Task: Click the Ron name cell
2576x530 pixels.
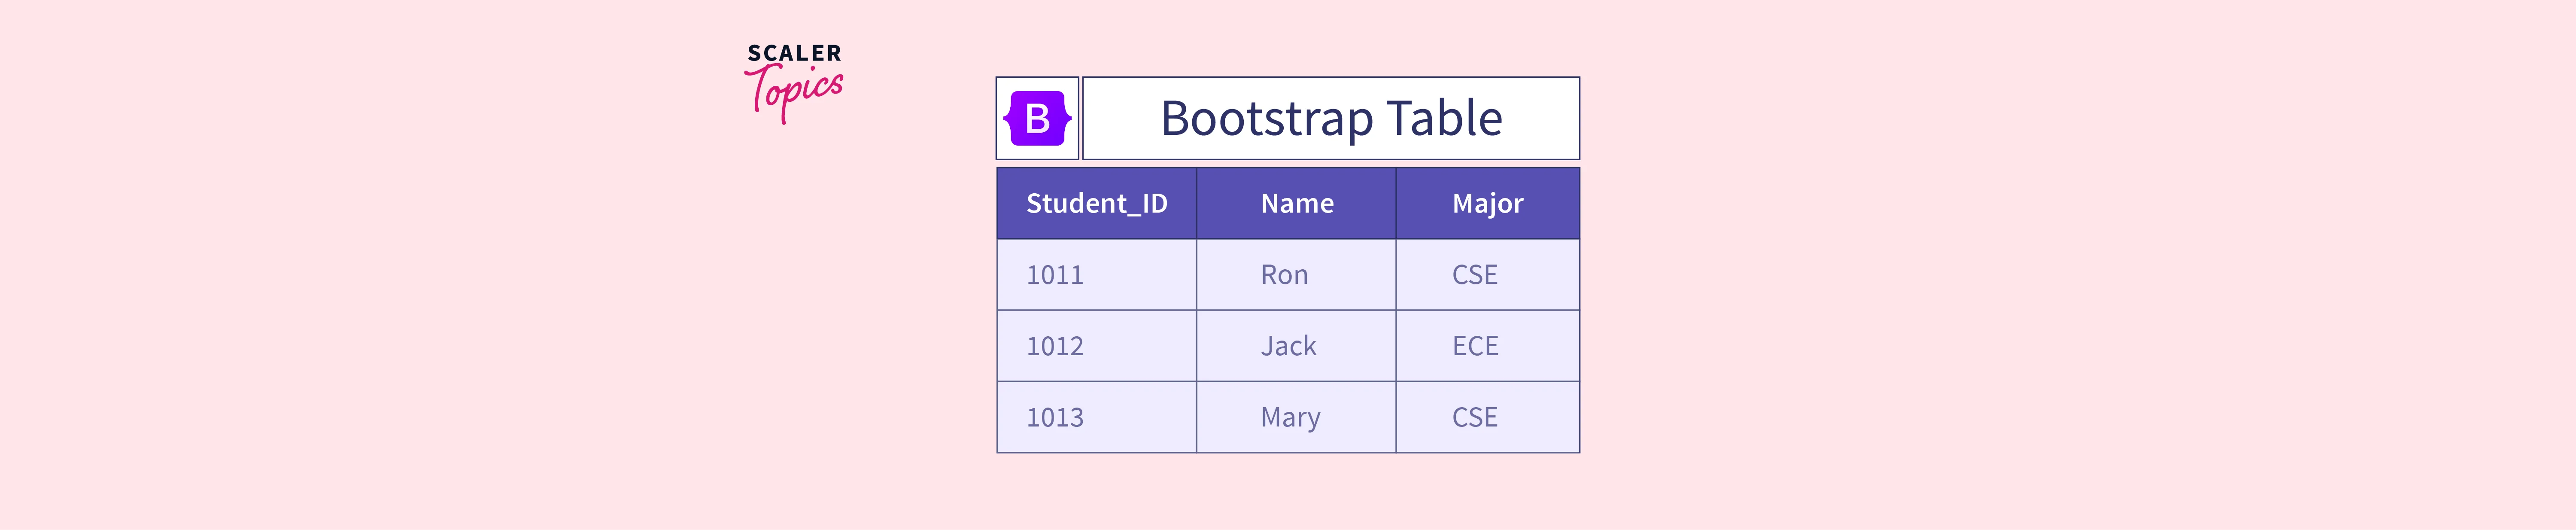Action: click(1284, 275)
